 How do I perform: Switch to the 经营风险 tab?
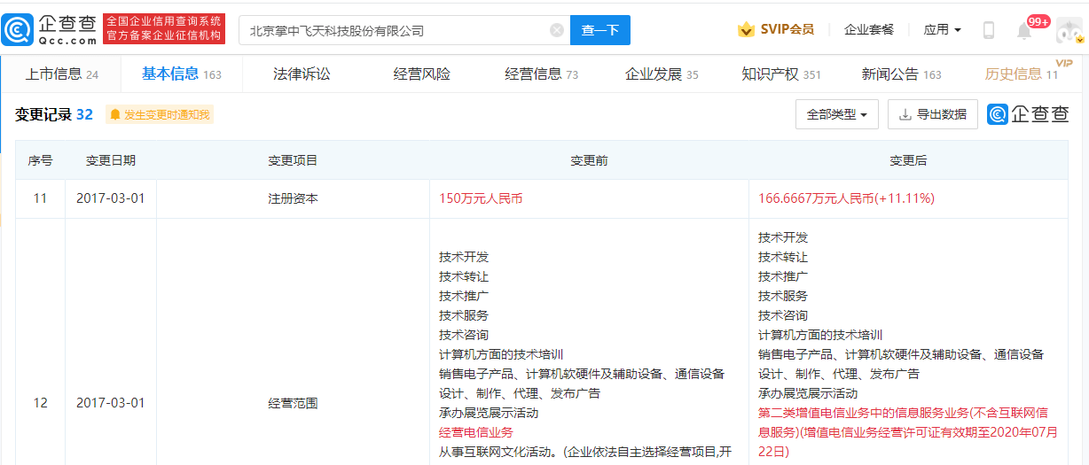tap(422, 74)
